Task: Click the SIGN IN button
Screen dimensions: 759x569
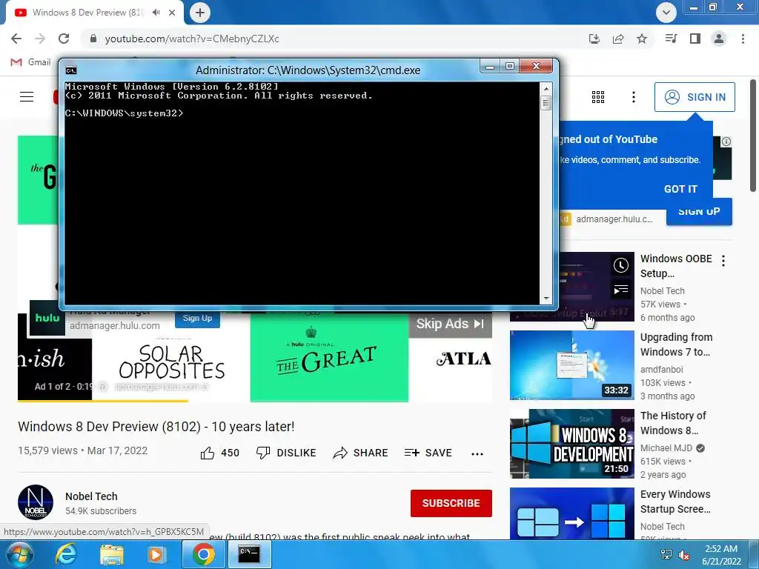Action: point(695,97)
